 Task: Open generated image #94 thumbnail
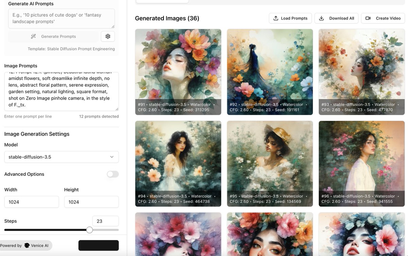(x=178, y=164)
